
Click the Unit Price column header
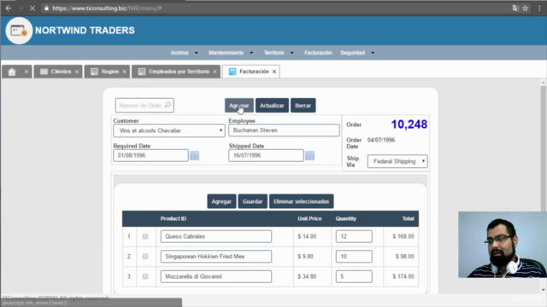coord(309,218)
